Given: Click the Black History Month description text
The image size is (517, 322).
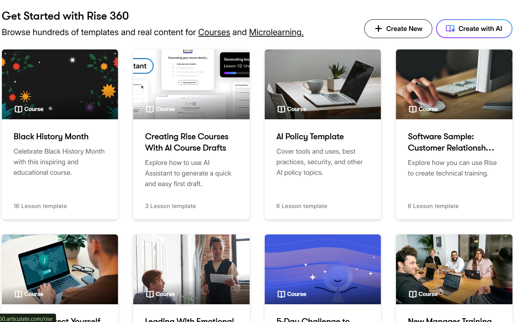Looking at the screenshot, I should [59, 162].
